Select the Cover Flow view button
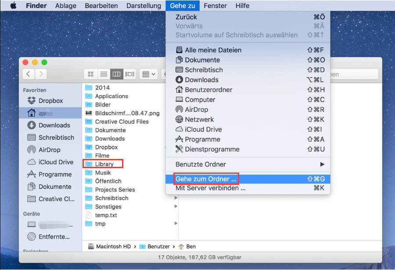395x270 pixels. [x=129, y=74]
